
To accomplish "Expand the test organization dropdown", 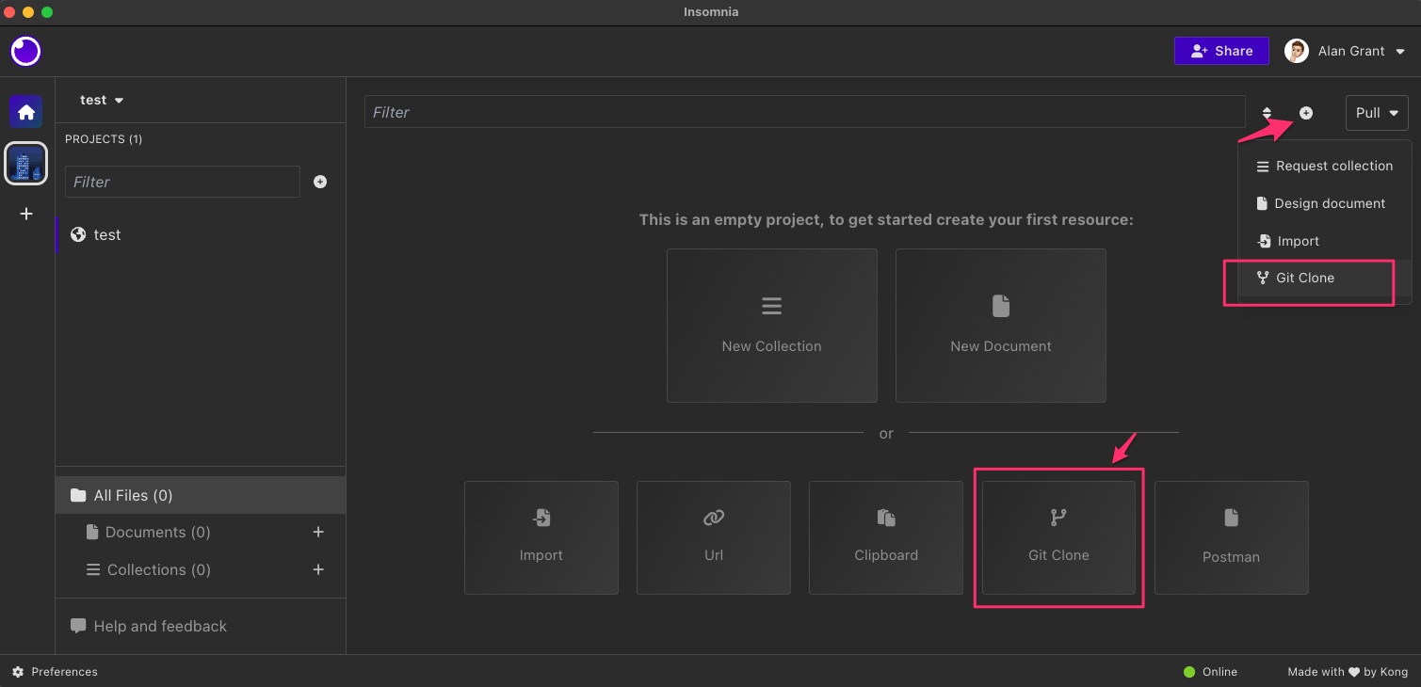I will 102,100.
